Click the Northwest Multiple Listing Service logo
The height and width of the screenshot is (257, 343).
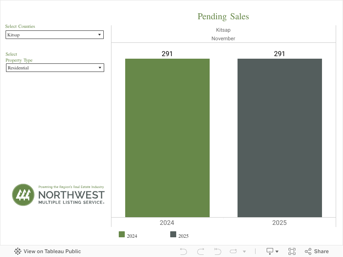point(58,195)
